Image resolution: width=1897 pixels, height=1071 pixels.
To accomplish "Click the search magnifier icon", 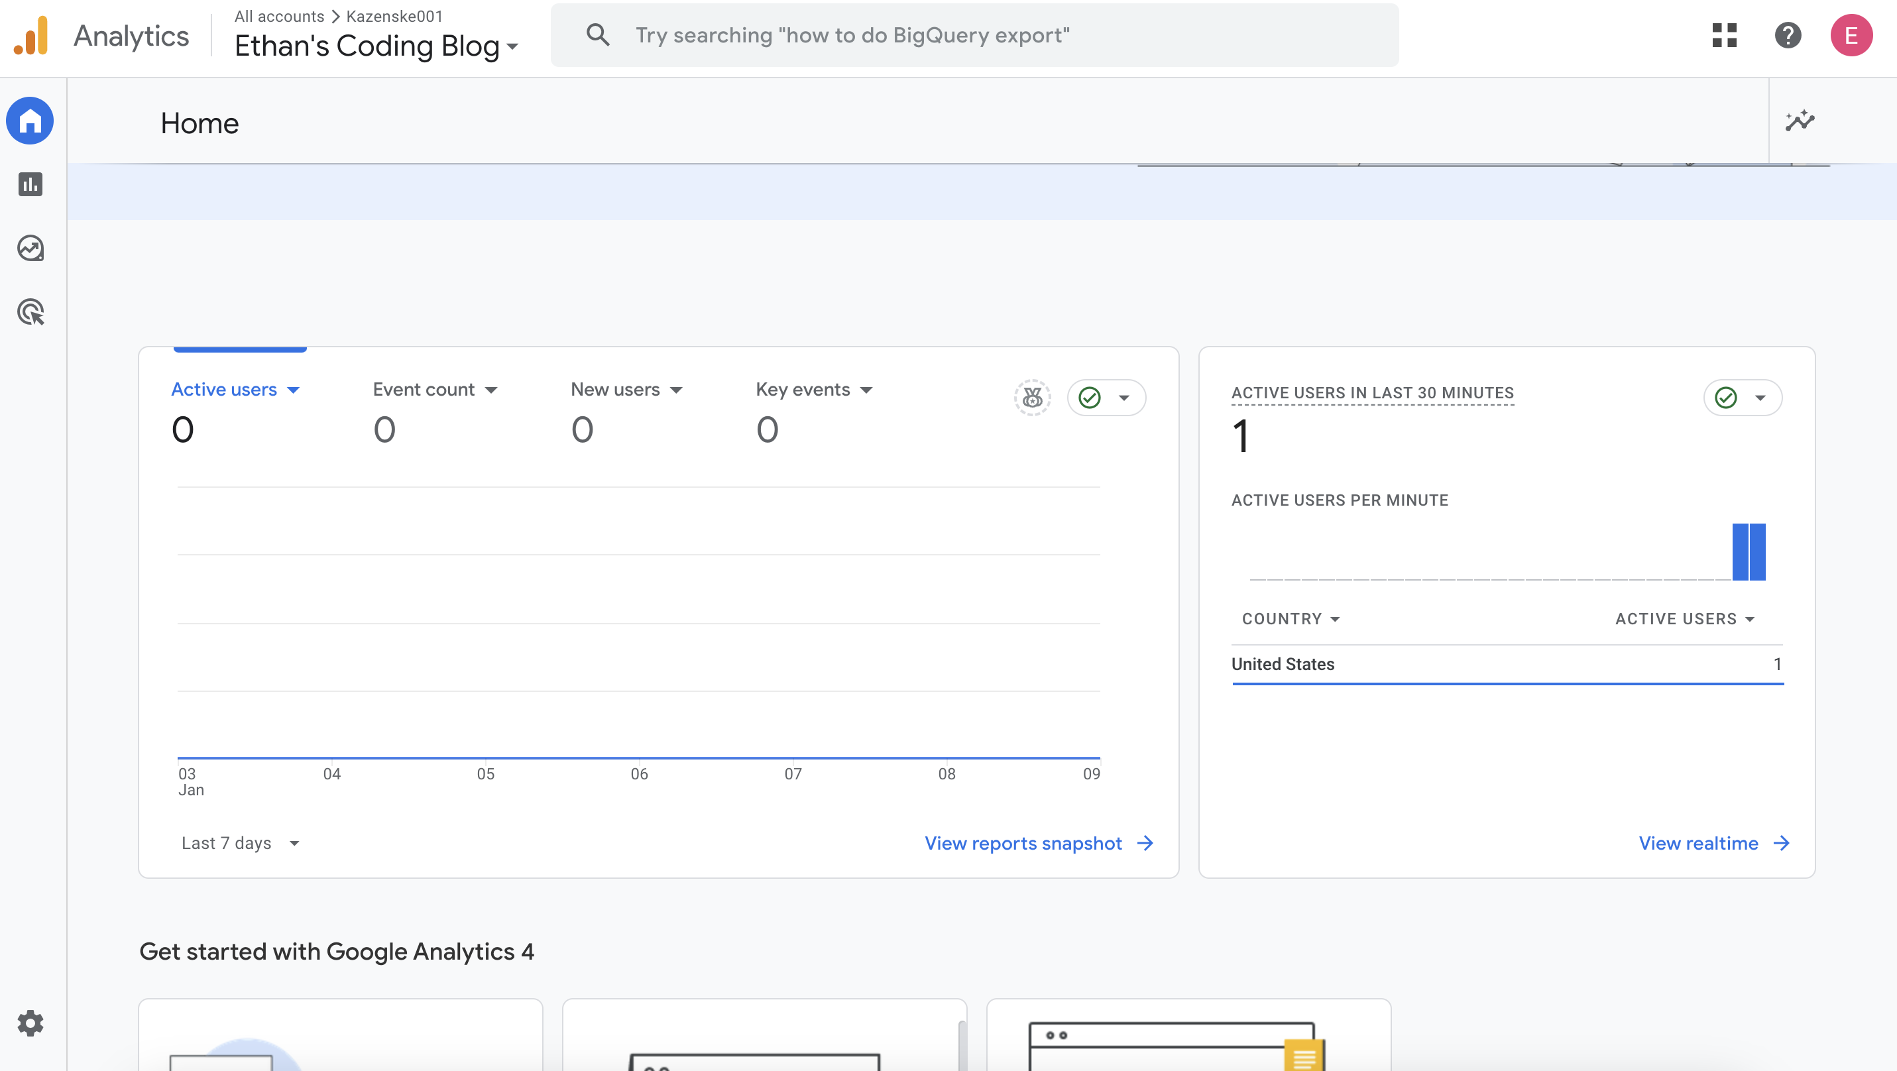I will (598, 34).
